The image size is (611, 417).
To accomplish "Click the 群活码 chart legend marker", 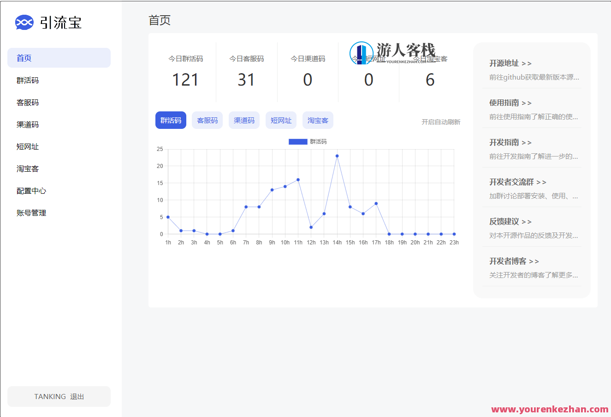I will (x=297, y=142).
